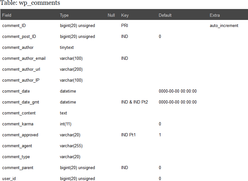The image size is (248, 181).
Task: Select the user_id field name
Action: (9, 179)
